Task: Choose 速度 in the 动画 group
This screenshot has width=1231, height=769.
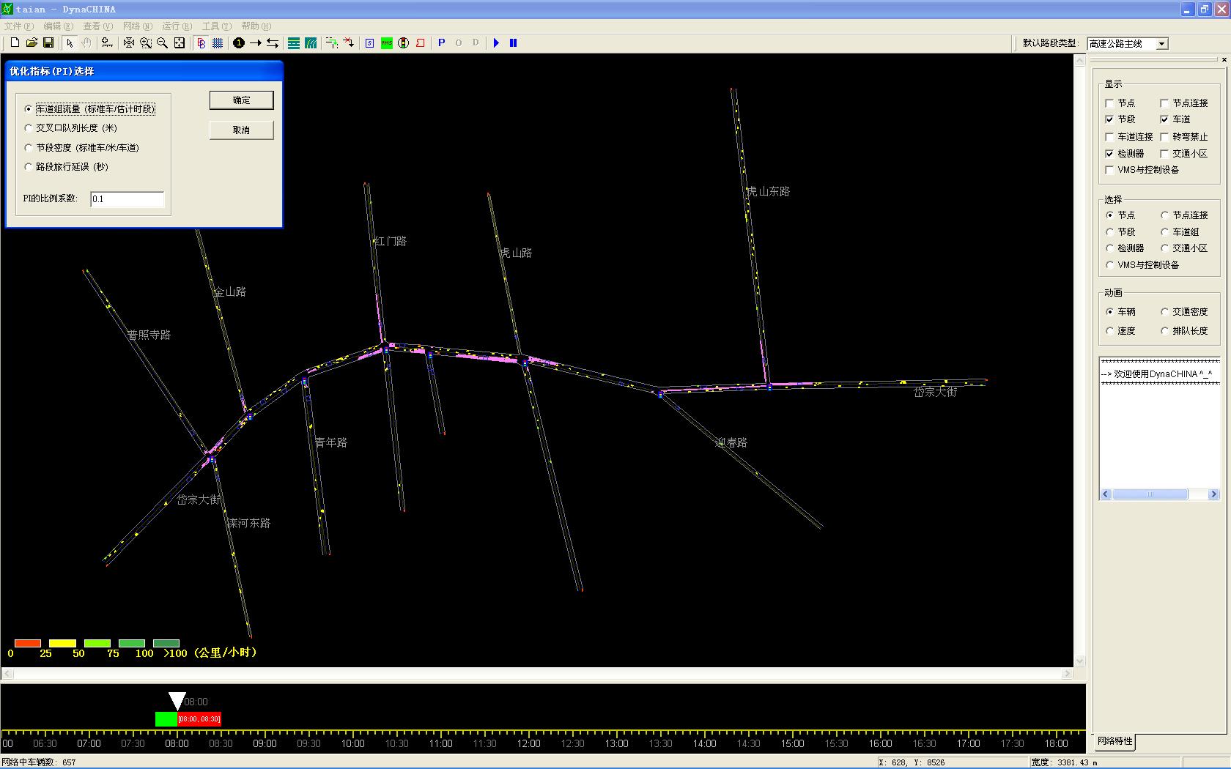Action: click(1109, 331)
